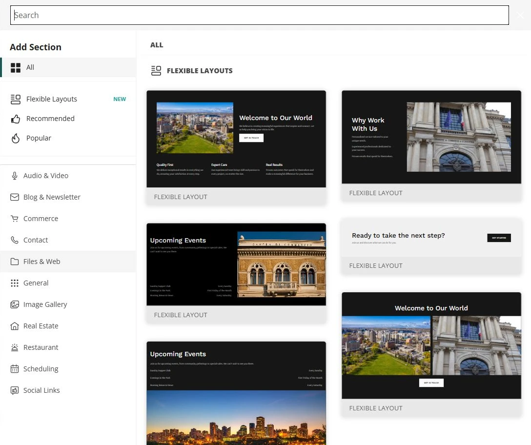
Task: Open the Flexible Layouts category
Action: click(68, 99)
